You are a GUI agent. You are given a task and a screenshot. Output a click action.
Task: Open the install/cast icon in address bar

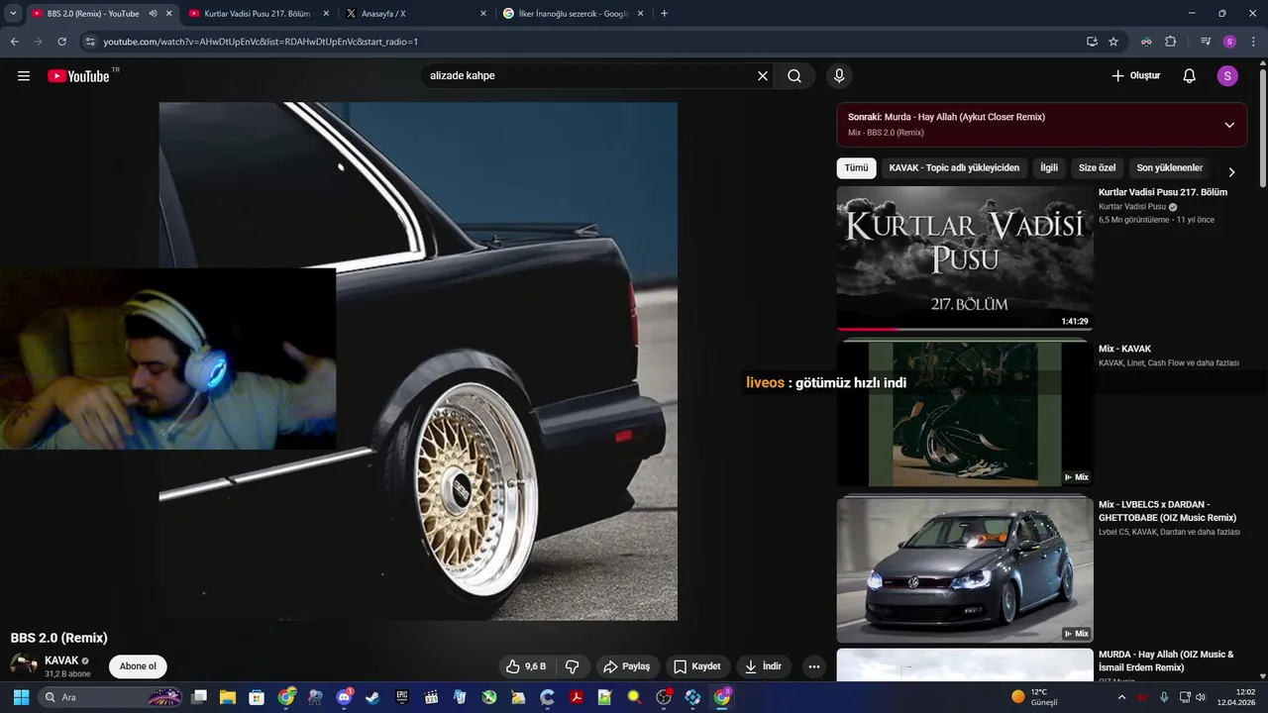[x=1092, y=42]
